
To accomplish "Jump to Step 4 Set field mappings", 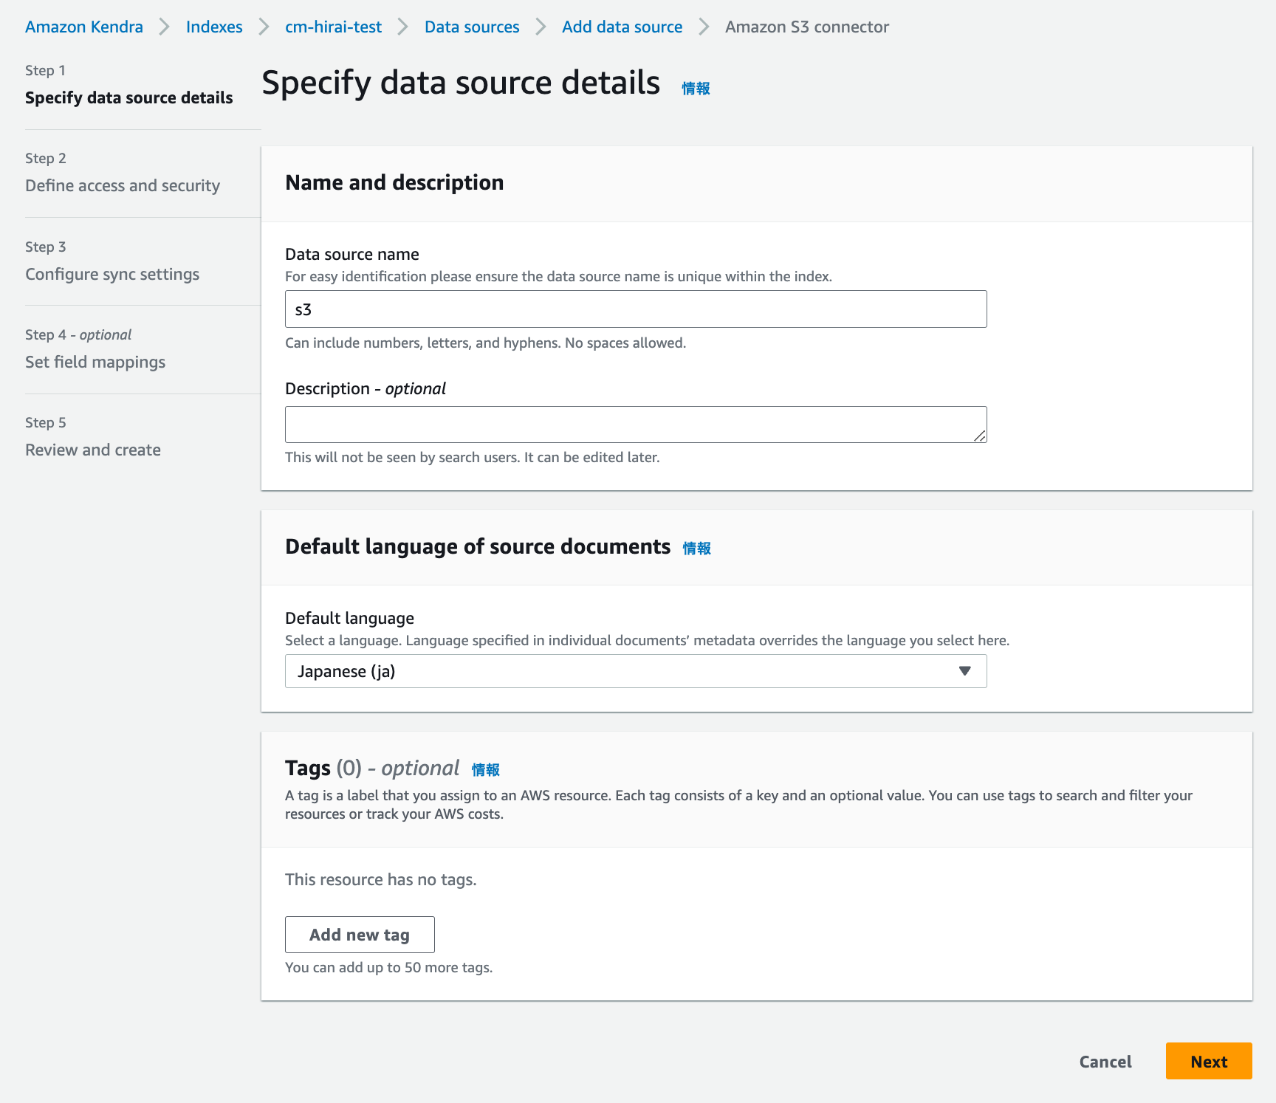I will 95,362.
